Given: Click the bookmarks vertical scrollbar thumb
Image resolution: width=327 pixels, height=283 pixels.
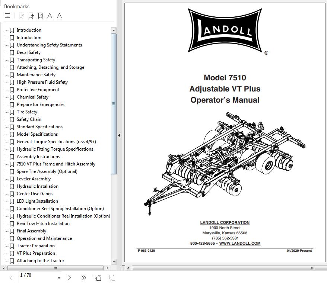Looking at the screenshot, I should pos(114,104).
